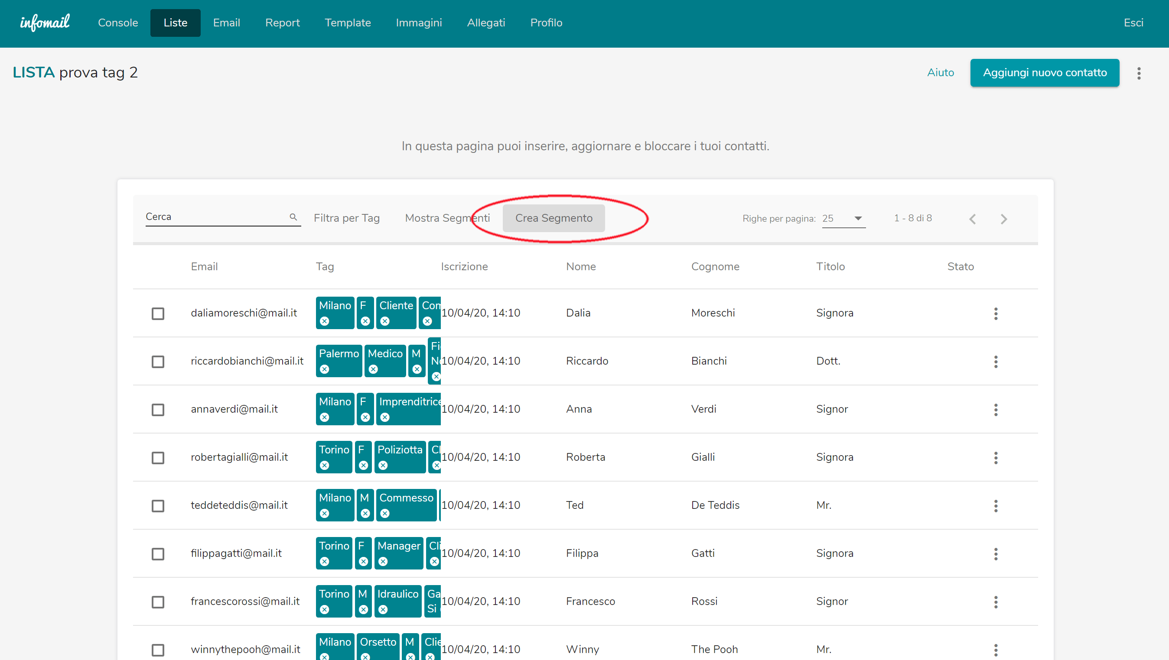Screen dimensions: 1169x660
Task: Click the Aggiungi nuovo contatto button
Action: pyautogui.click(x=1043, y=72)
